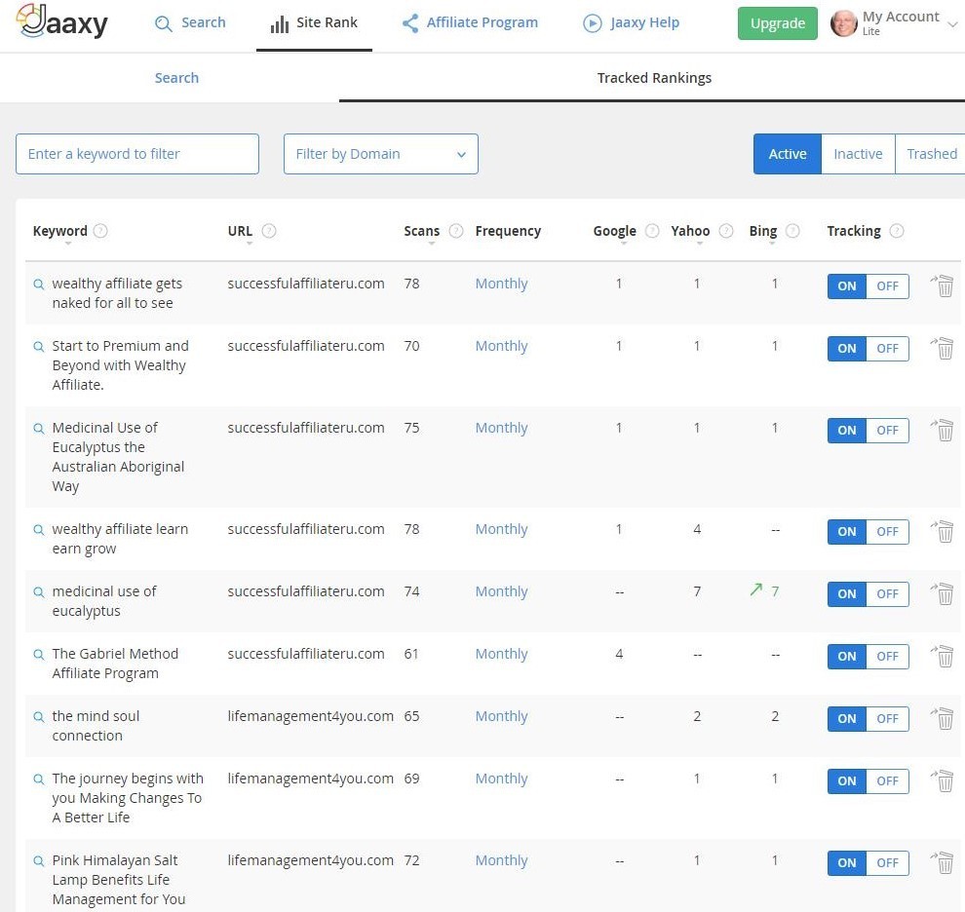Click the green Upgrade button

777,23
